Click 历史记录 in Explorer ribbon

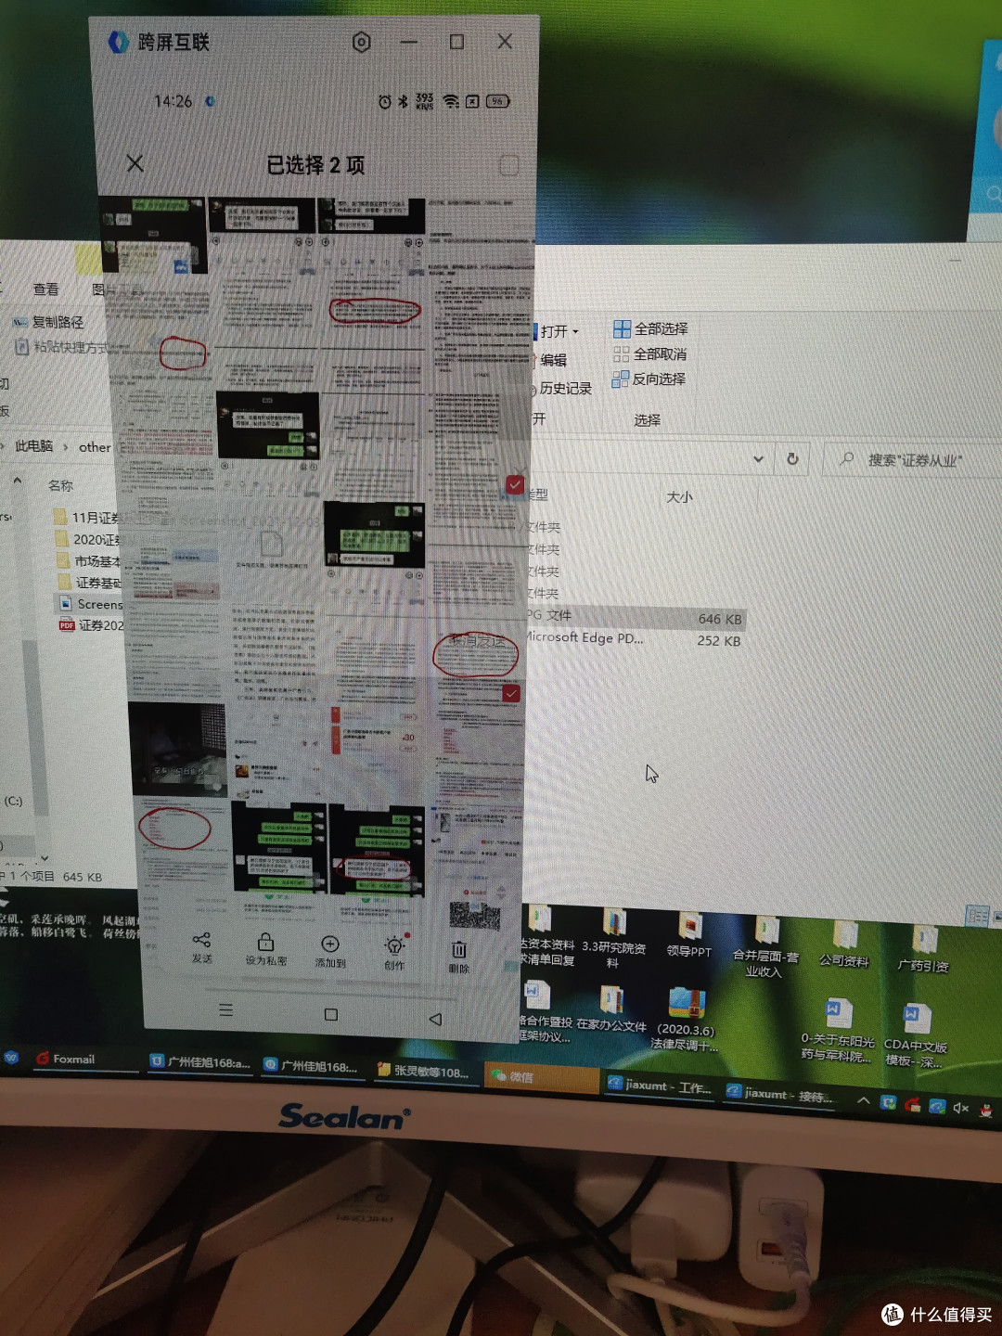pos(564,388)
